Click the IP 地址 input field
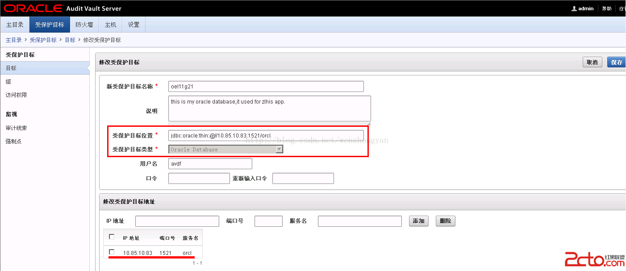Viewport: 626px width, 271px height. 177,221
